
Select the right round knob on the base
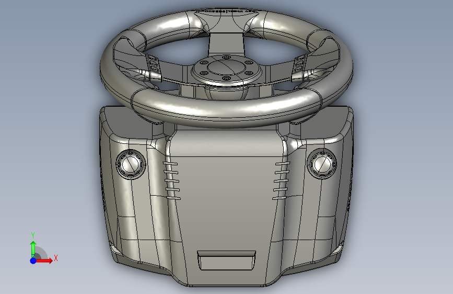click(322, 164)
